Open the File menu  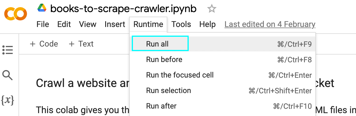tap(43, 24)
